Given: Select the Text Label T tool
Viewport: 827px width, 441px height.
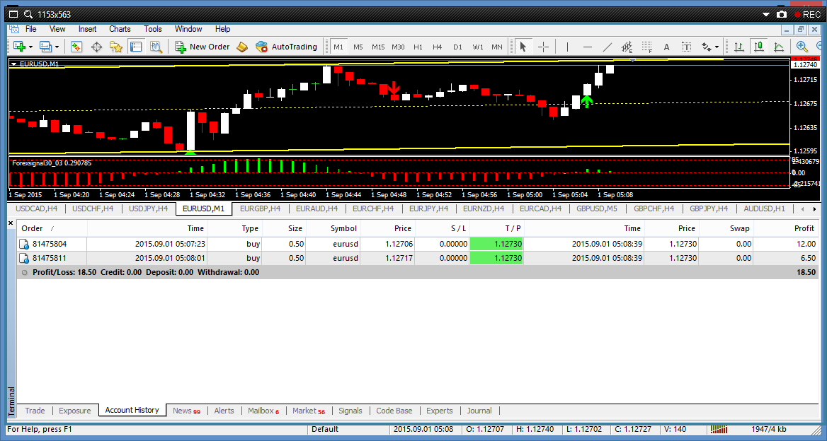Looking at the screenshot, I should [686, 47].
